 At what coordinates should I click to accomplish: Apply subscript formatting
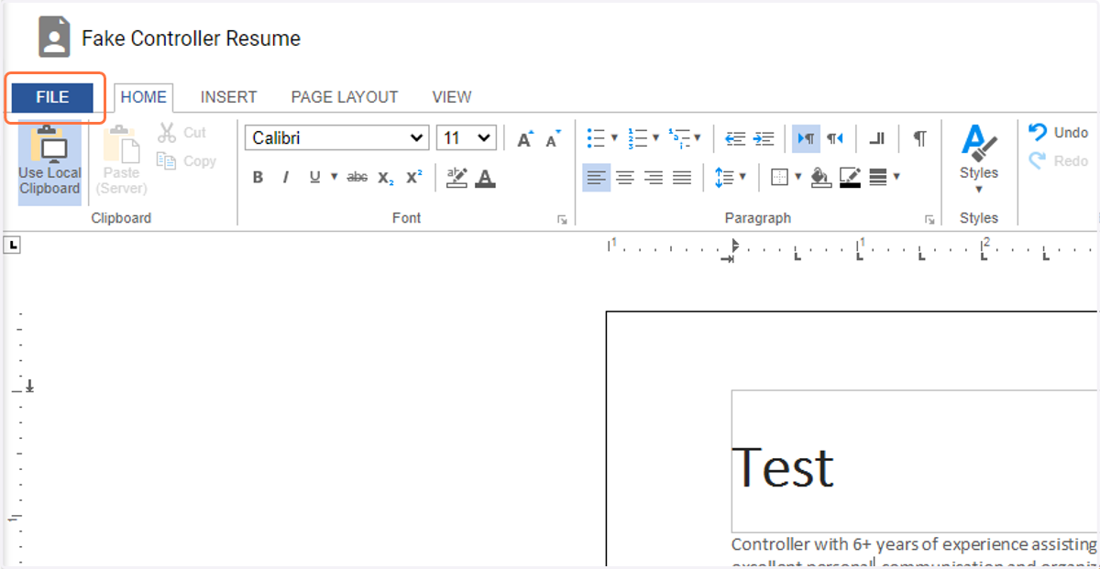(386, 178)
